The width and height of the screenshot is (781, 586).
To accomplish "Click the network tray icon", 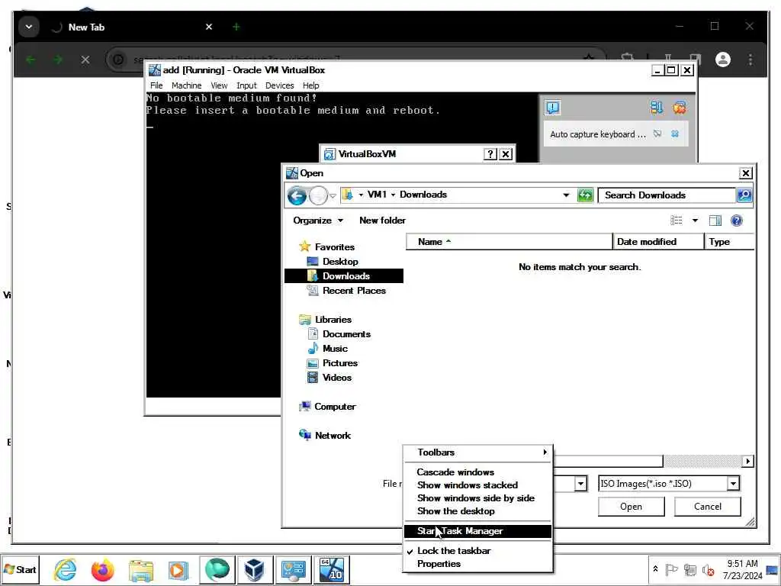I will point(689,569).
